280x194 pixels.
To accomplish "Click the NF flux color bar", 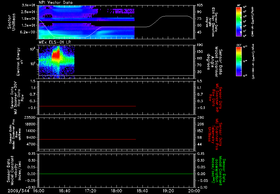I will coord(239,22).
